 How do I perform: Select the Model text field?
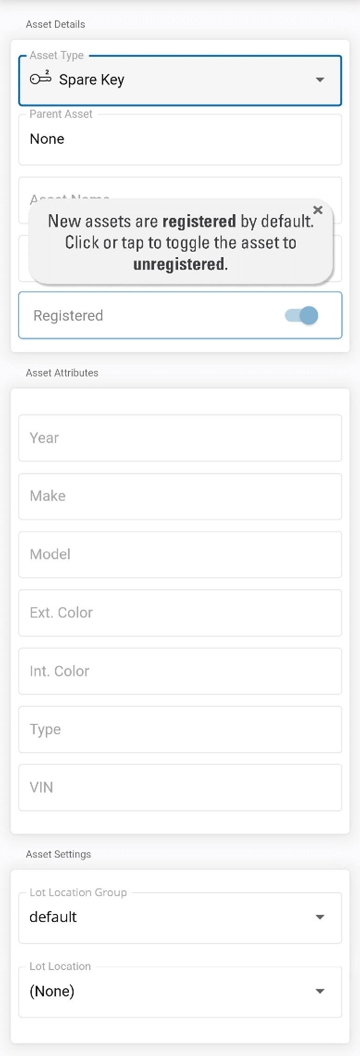pos(180,555)
